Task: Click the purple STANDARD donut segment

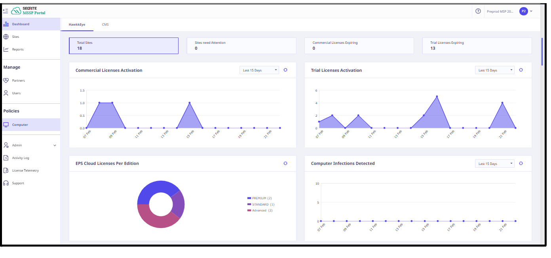Action: [178, 204]
